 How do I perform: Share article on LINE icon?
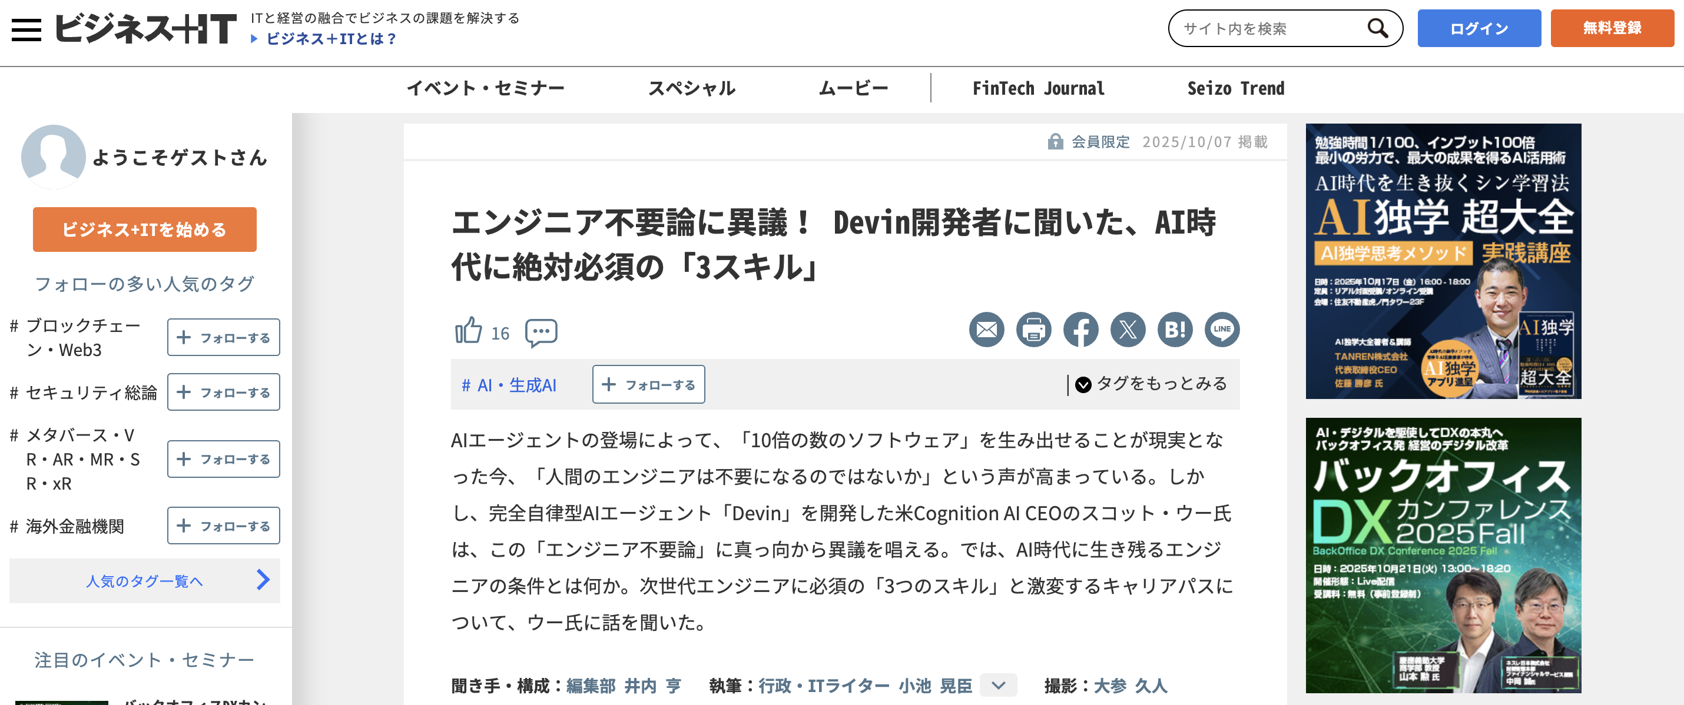point(1221,330)
